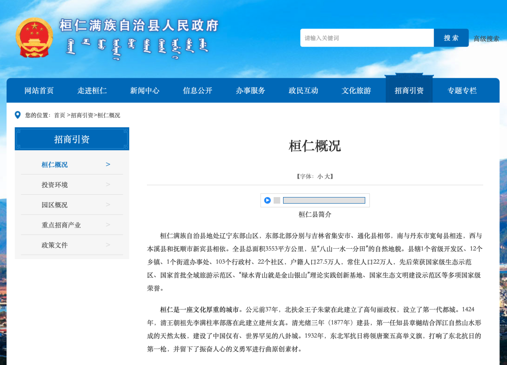Click the location pin icon in breadcrumb
The image size is (507, 365).
coord(18,115)
